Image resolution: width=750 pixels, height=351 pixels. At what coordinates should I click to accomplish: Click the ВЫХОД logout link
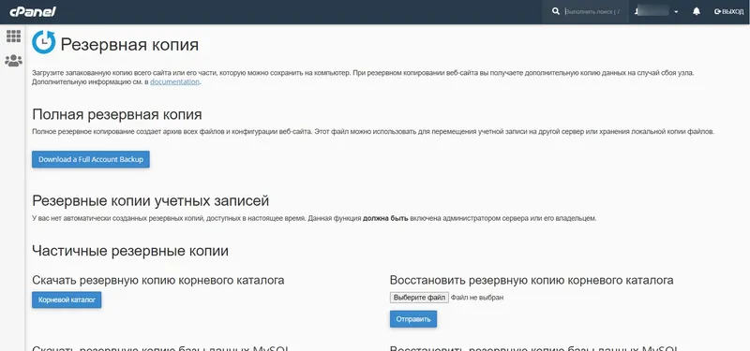(728, 11)
